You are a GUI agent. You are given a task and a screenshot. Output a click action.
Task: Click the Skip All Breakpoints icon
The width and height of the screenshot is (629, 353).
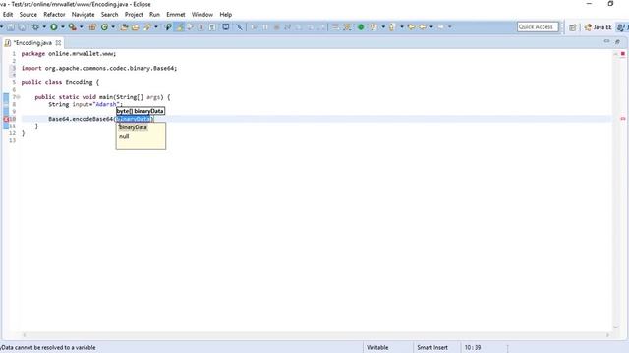(239, 27)
